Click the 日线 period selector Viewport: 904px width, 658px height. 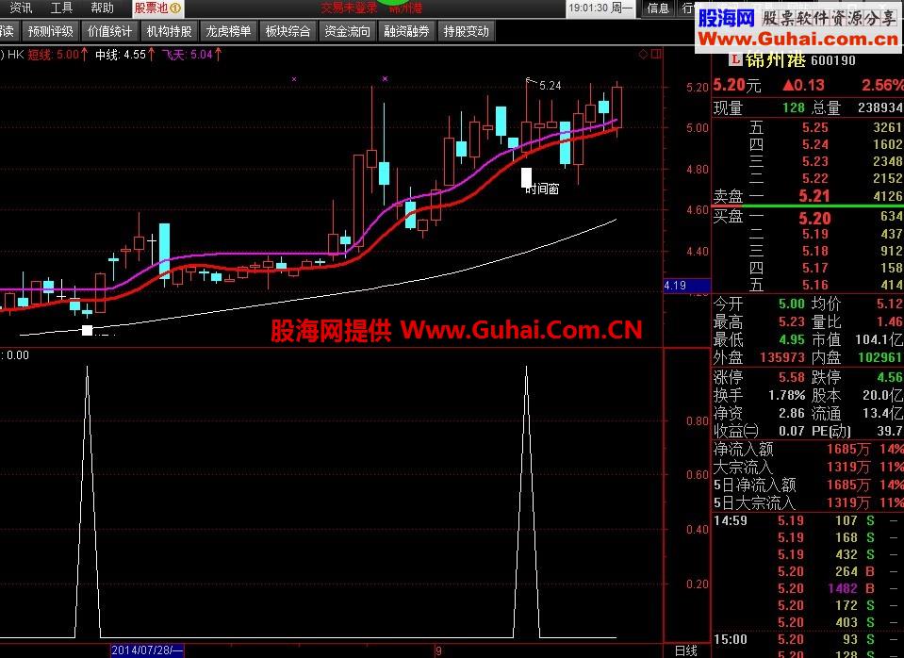click(686, 651)
